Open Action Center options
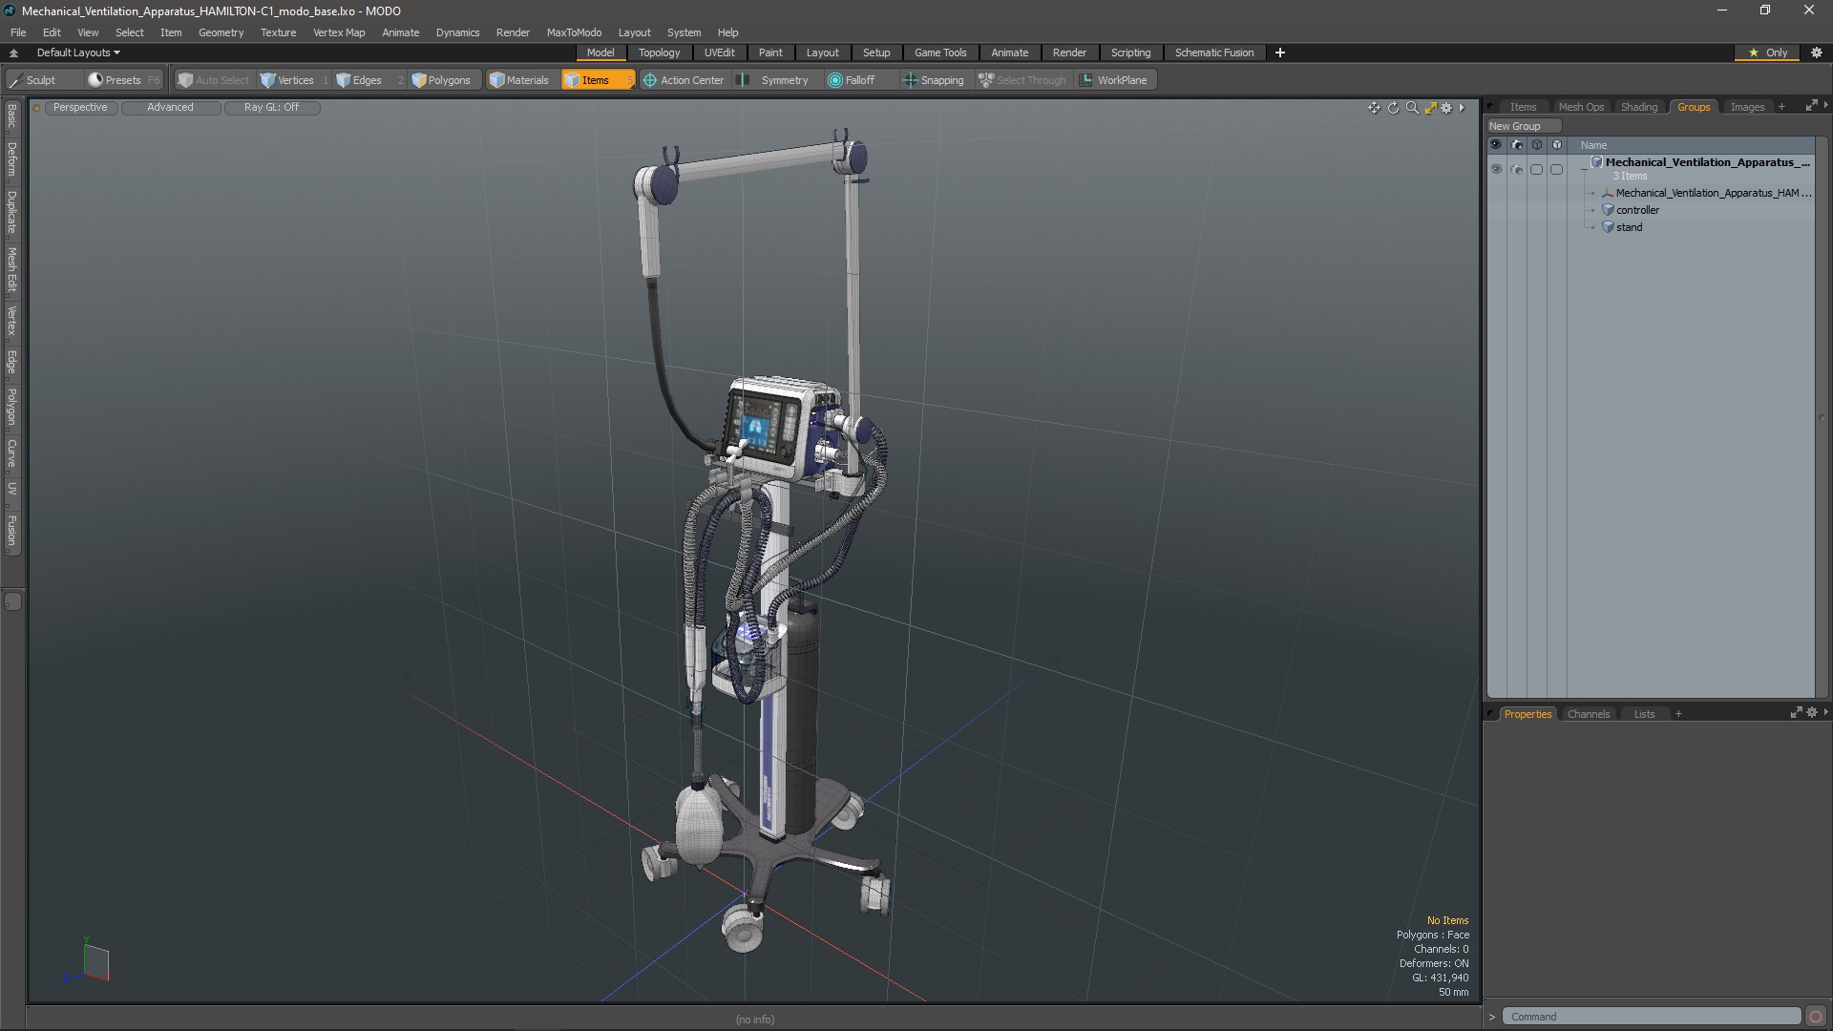1833x1031 pixels. [684, 80]
